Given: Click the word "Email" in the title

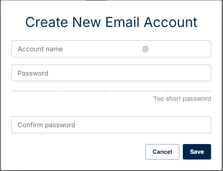Looking at the screenshot, I should click(122, 22).
